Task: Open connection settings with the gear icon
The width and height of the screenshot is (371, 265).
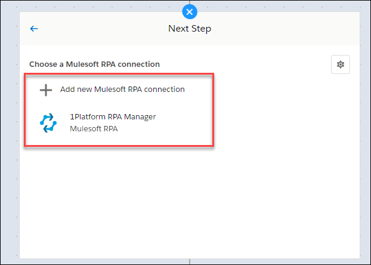Action: (341, 64)
